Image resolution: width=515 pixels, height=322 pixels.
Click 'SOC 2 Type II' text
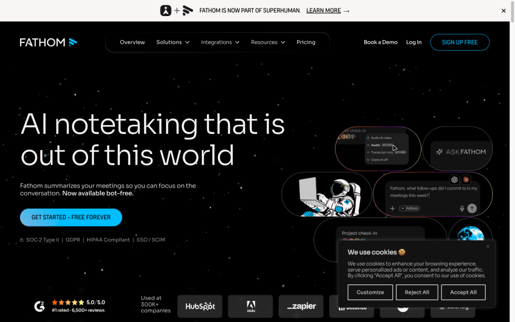[x=43, y=240]
